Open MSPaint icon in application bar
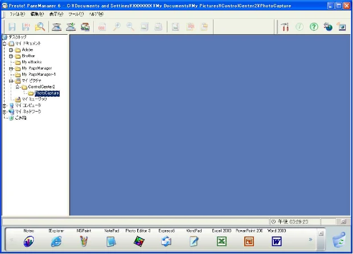The image size is (353, 254). pos(84,241)
